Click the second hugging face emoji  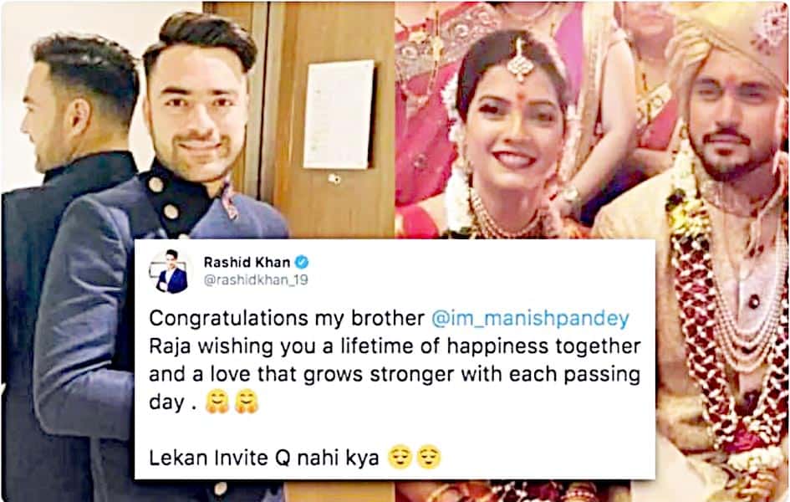[247, 402]
